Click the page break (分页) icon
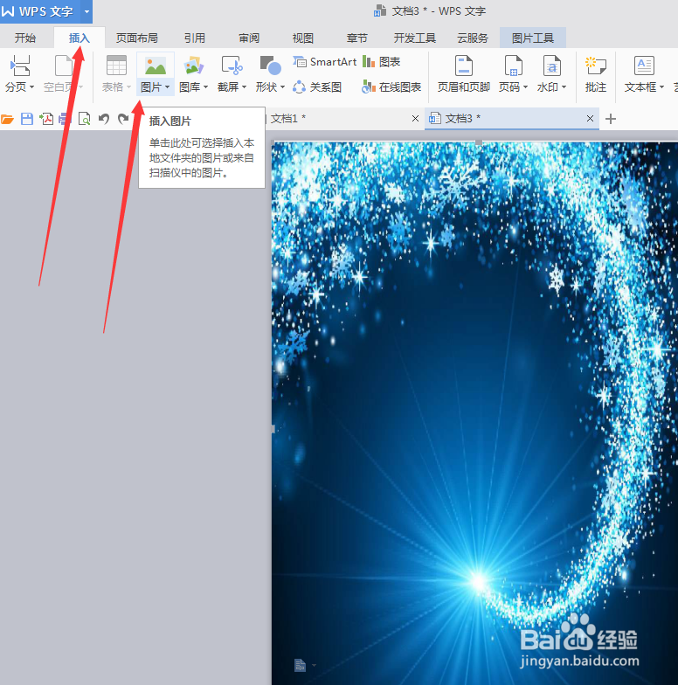The width and height of the screenshot is (678, 685). tap(19, 66)
